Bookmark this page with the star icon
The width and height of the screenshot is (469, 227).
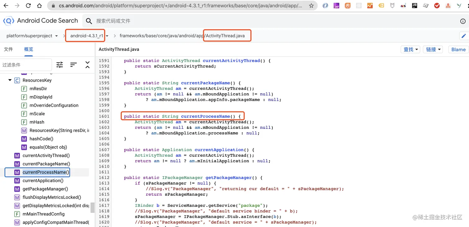click(x=311, y=6)
